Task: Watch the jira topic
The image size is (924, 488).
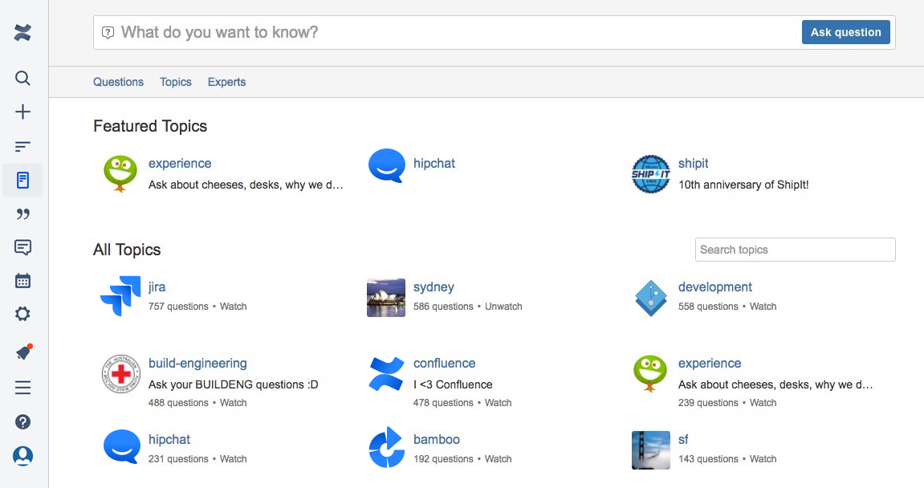Action: 233,306
